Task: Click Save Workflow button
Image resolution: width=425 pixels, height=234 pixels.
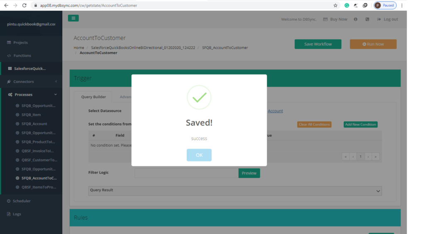Action: pos(318,44)
